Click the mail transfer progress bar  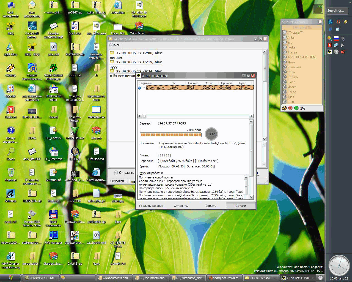[170, 135]
